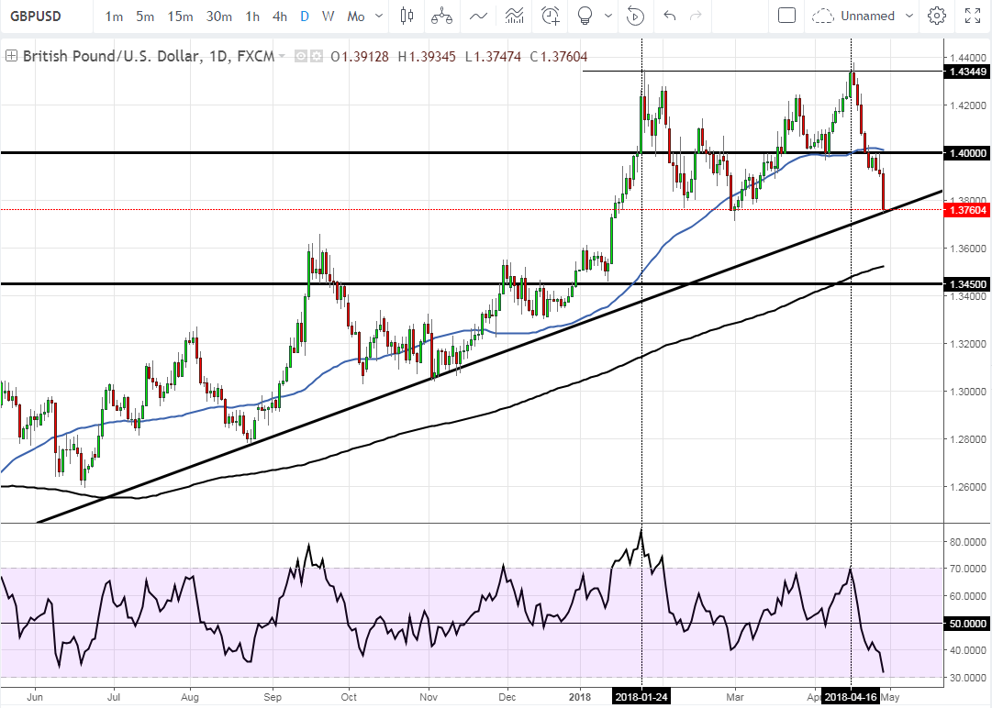The image size is (992, 708).
Task: Open candlestick chart style selector
Action: pyautogui.click(x=407, y=16)
